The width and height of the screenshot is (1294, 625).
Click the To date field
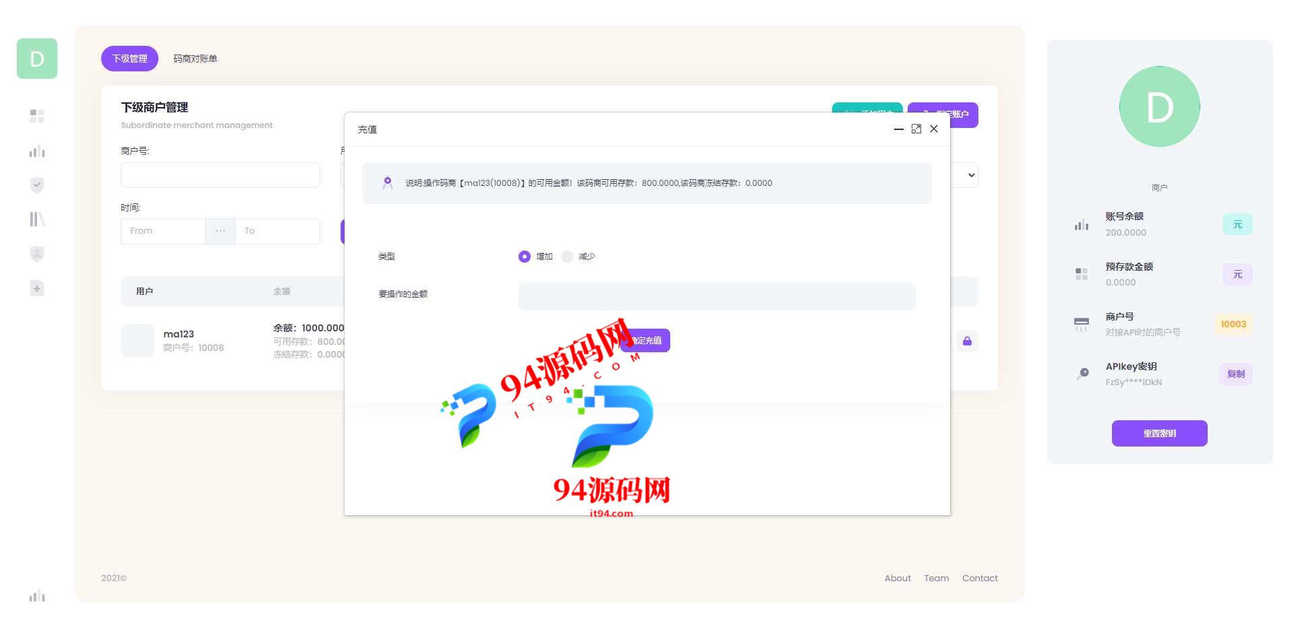(x=277, y=231)
